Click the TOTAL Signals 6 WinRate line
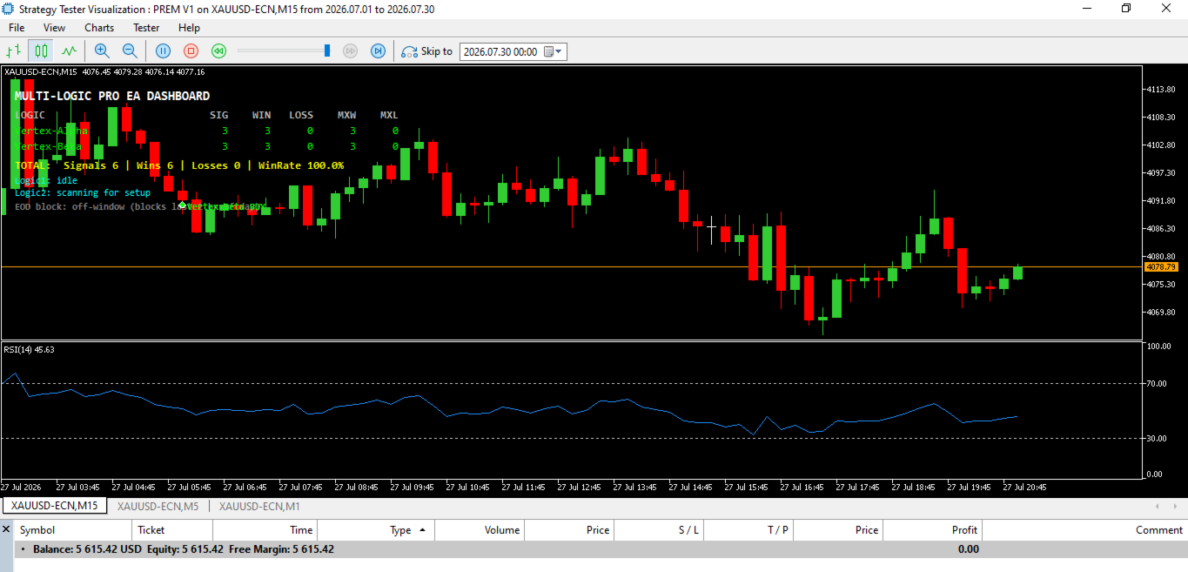 click(x=179, y=165)
